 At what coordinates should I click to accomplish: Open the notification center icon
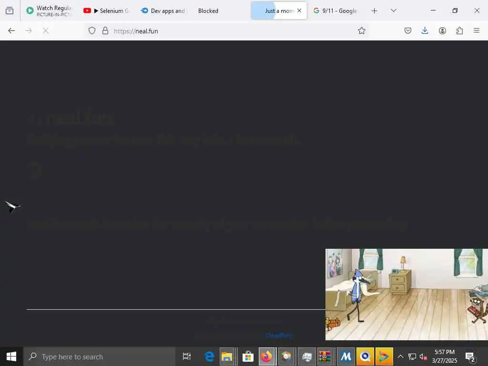click(x=470, y=356)
